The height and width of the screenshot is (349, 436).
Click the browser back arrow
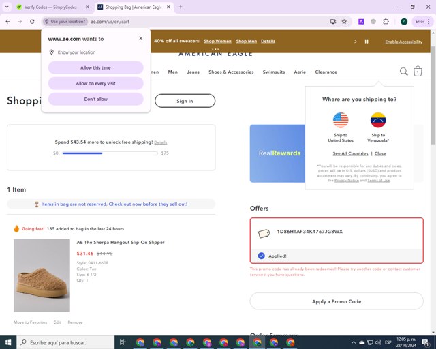point(7,22)
